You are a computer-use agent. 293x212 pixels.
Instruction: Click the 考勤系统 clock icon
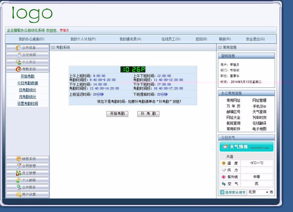coord(18,69)
